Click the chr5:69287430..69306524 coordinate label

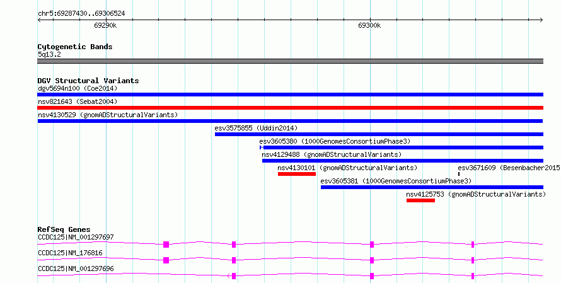pyautogui.click(x=81, y=14)
